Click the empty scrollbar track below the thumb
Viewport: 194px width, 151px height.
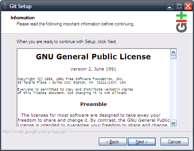coord(174,89)
